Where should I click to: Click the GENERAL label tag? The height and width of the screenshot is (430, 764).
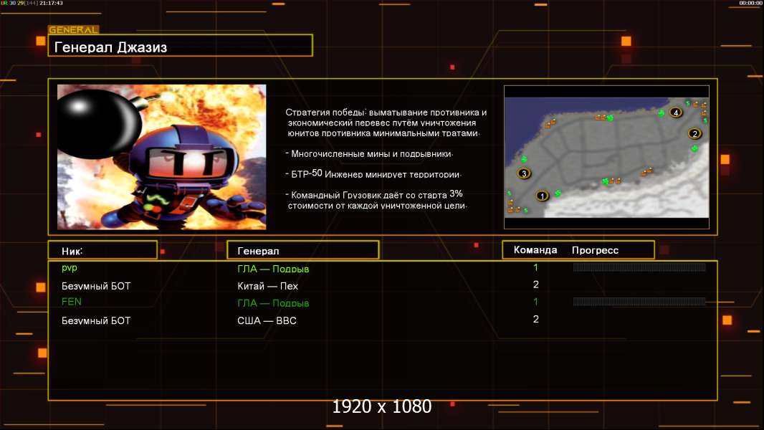pyautogui.click(x=74, y=29)
